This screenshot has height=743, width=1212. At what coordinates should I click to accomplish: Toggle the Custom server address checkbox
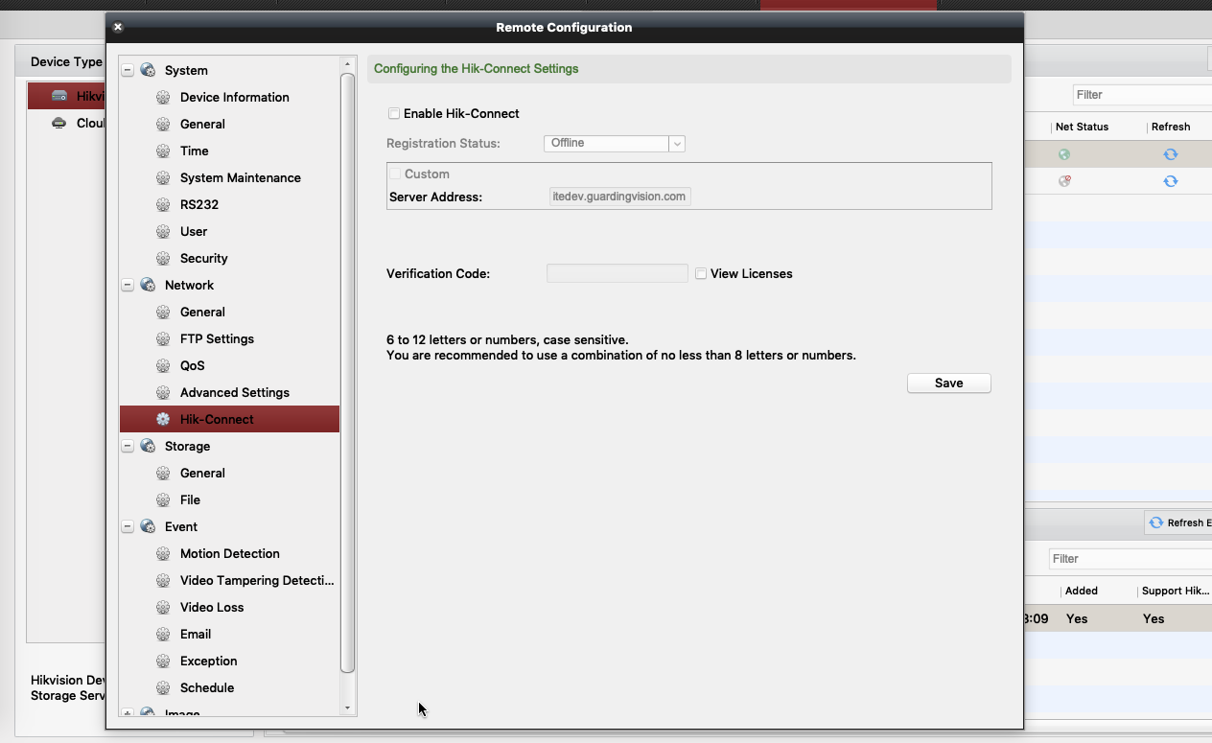(x=394, y=174)
